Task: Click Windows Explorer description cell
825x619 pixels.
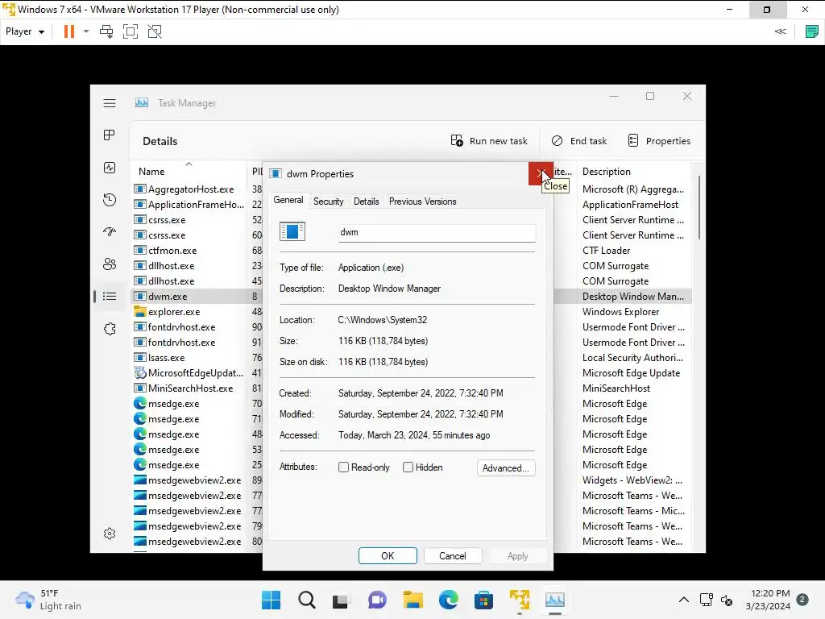Action: coord(621,312)
